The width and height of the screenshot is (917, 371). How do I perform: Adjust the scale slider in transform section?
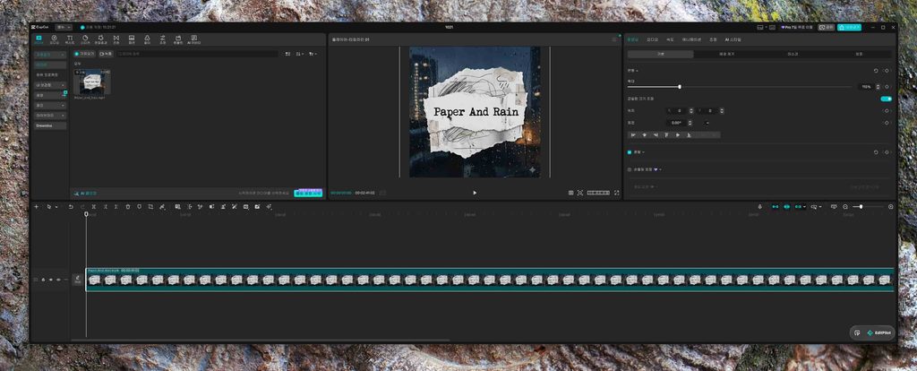739,87
